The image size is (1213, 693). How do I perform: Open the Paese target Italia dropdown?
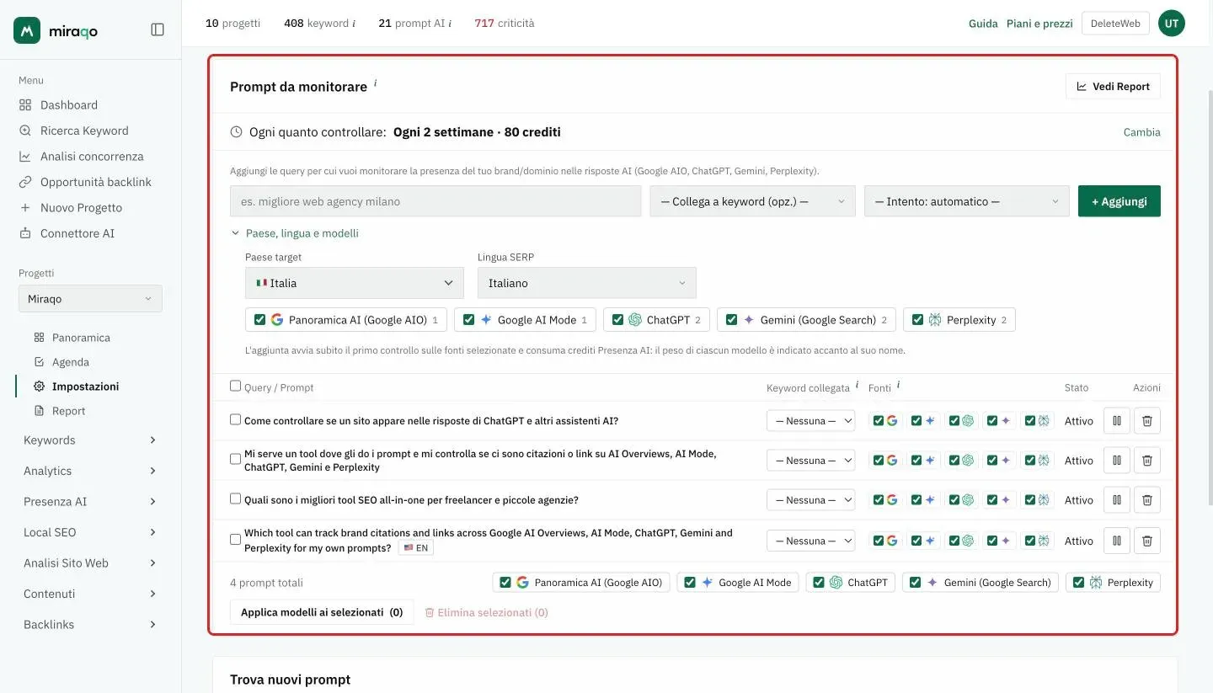[x=355, y=283]
